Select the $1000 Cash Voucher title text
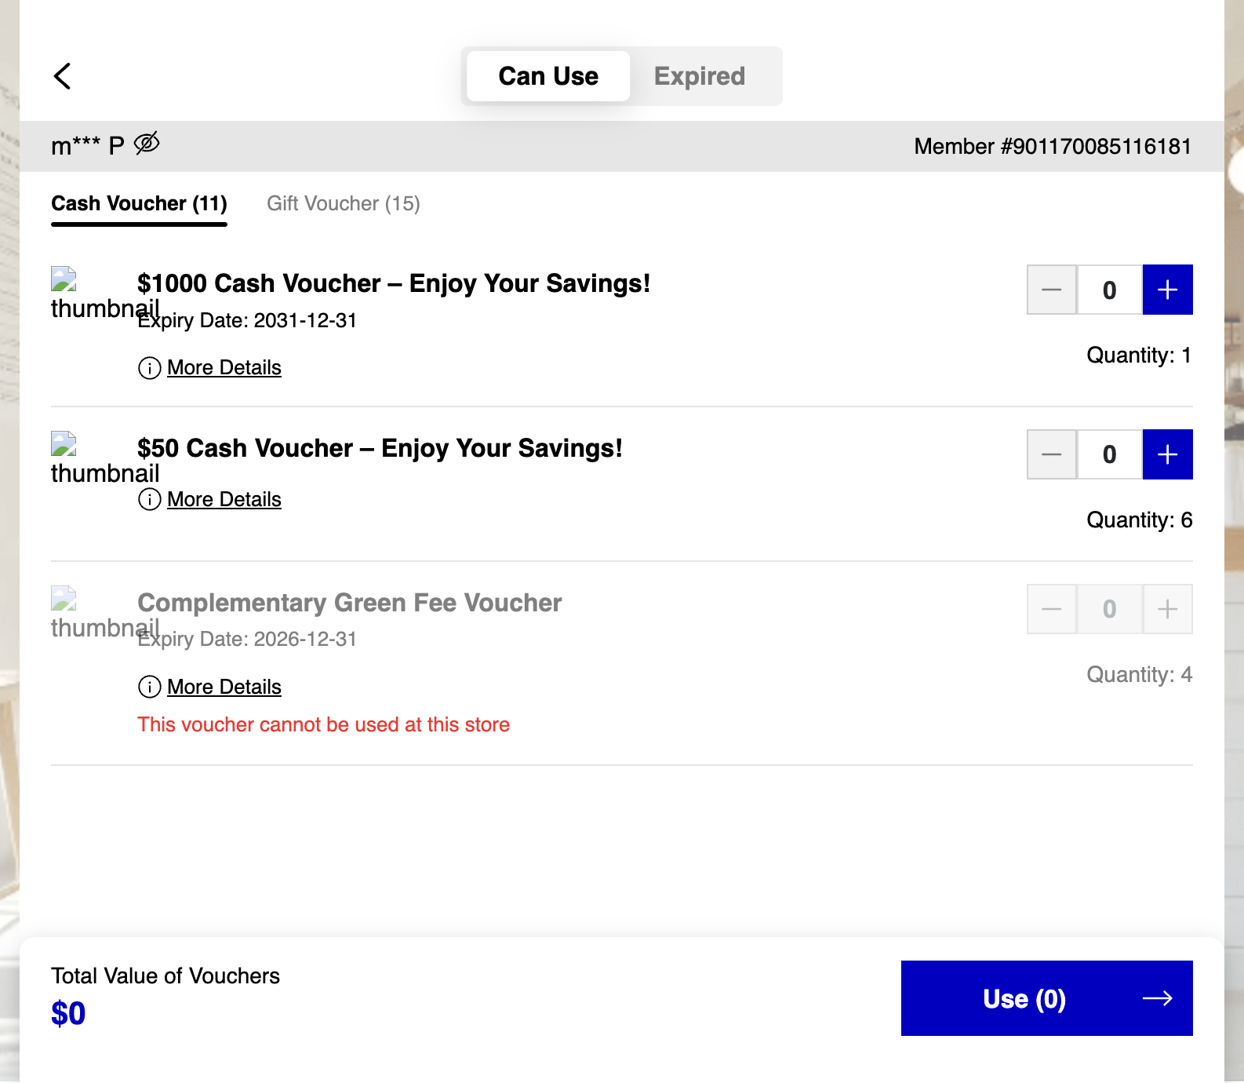The image size is (1244, 1083). tap(394, 283)
